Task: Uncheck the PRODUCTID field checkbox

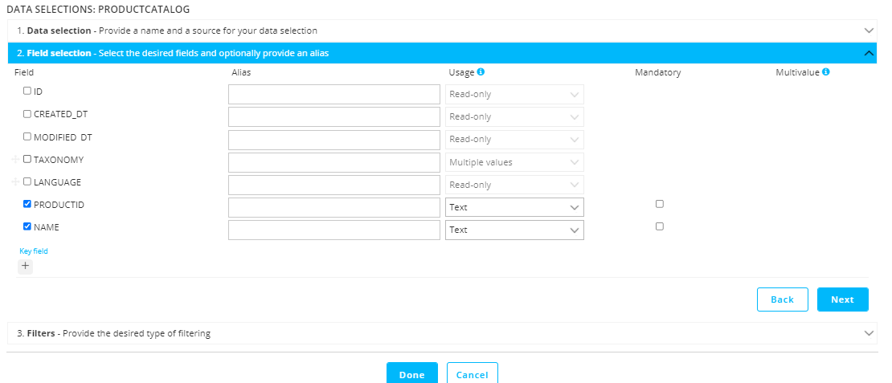Action: [27, 205]
